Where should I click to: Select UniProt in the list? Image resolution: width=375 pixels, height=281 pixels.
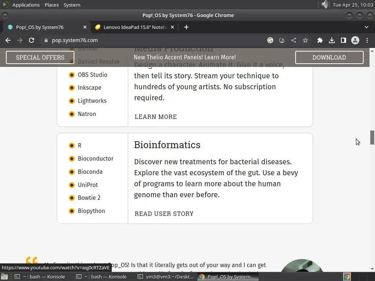[88, 185]
